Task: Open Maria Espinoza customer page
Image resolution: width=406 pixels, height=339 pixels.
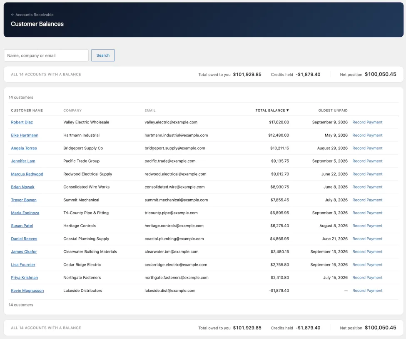Action: pos(25,213)
